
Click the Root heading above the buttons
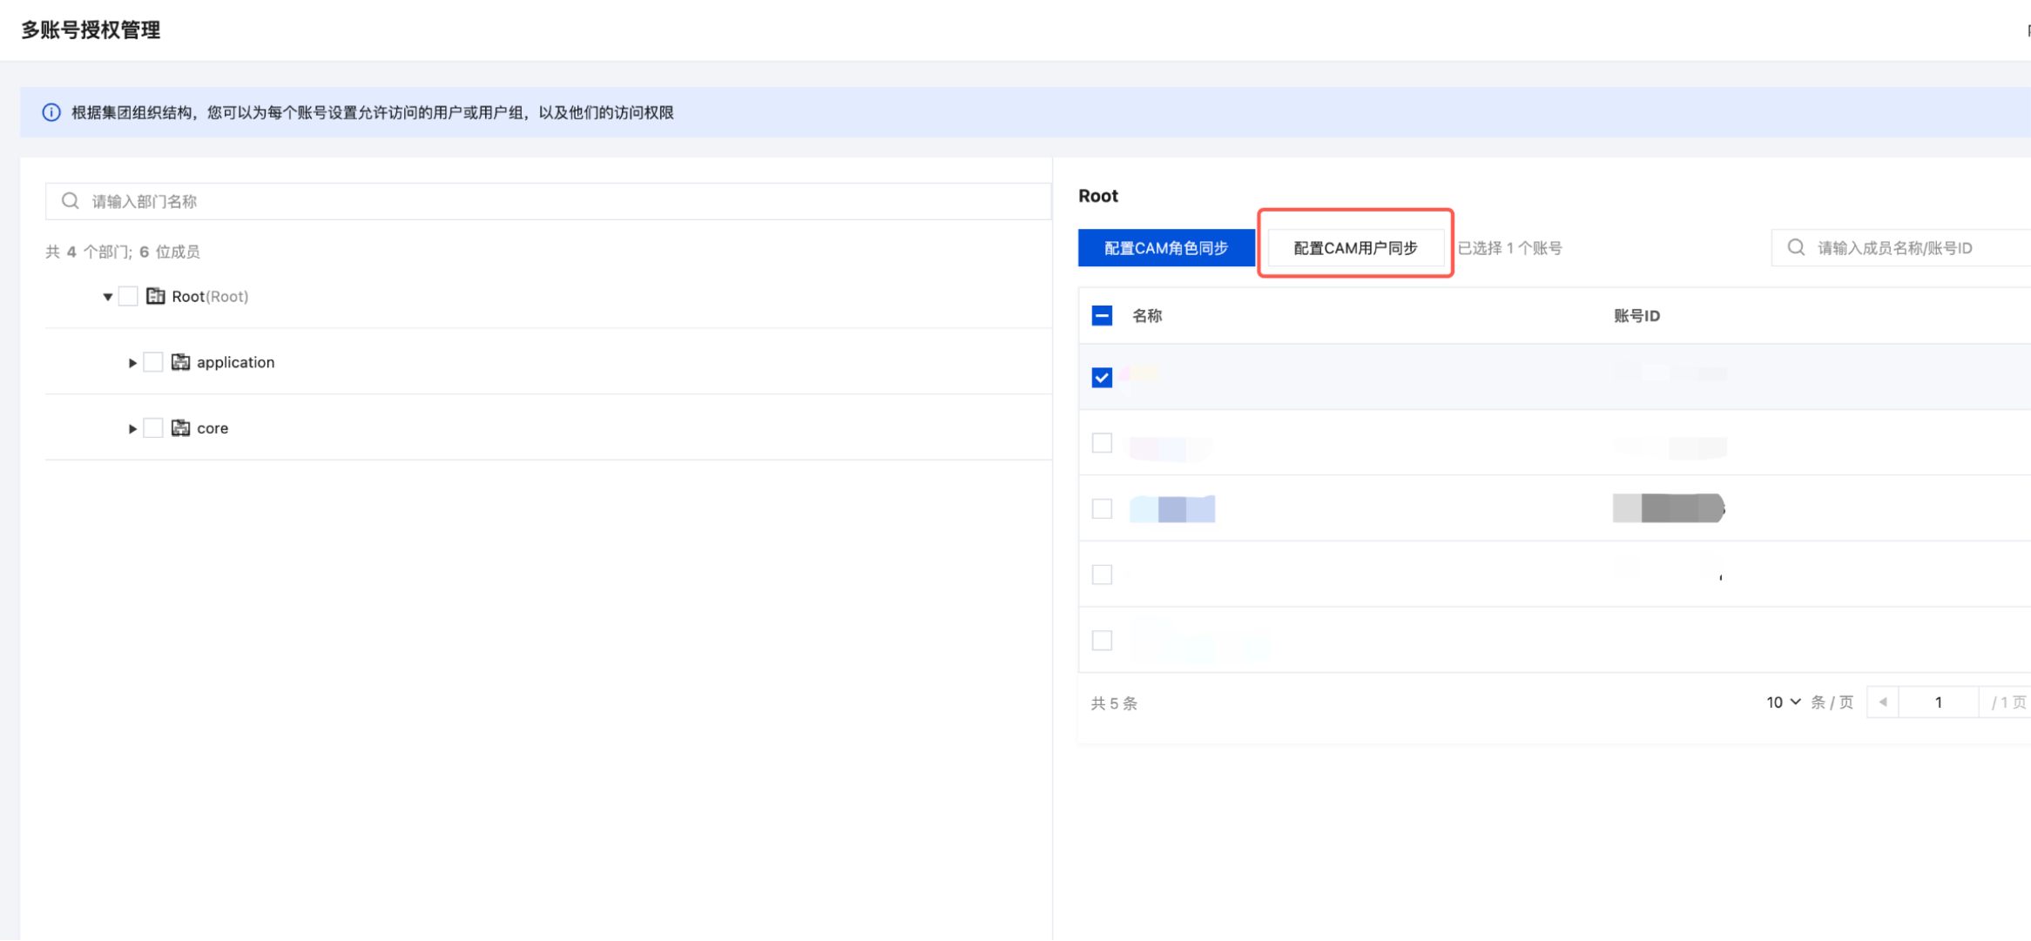[x=1098, y=196]
